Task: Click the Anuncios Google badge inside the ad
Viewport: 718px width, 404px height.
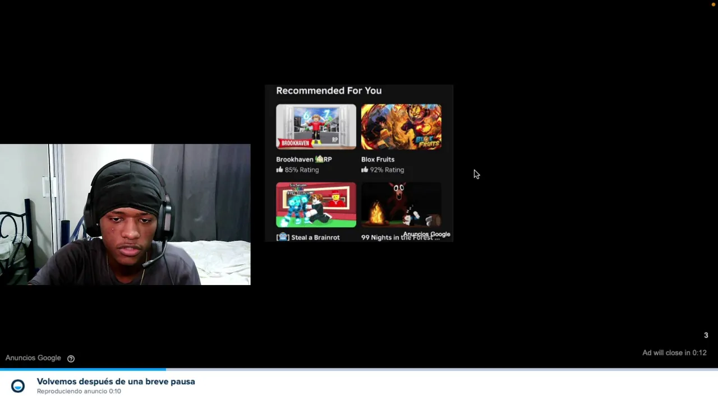Action: pyautogui.click(x=426, y=235)
